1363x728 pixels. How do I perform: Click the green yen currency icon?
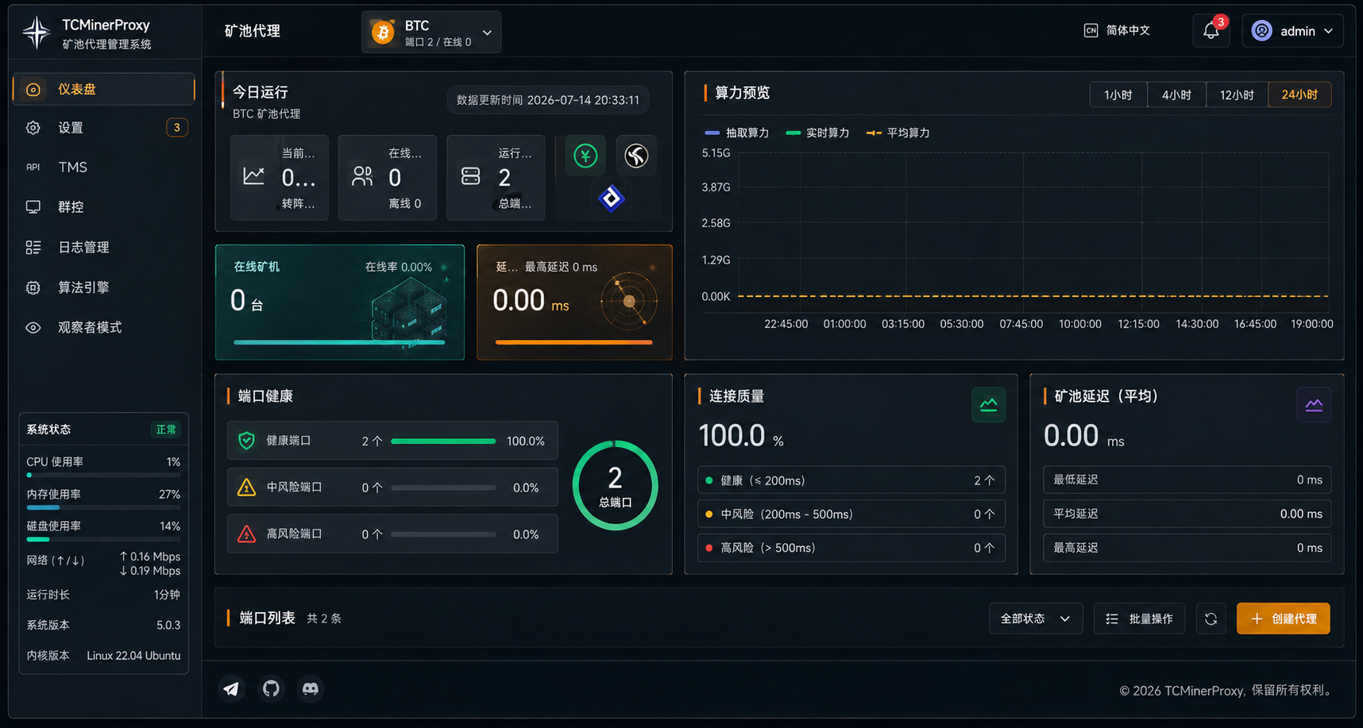(x=585, y=156)
